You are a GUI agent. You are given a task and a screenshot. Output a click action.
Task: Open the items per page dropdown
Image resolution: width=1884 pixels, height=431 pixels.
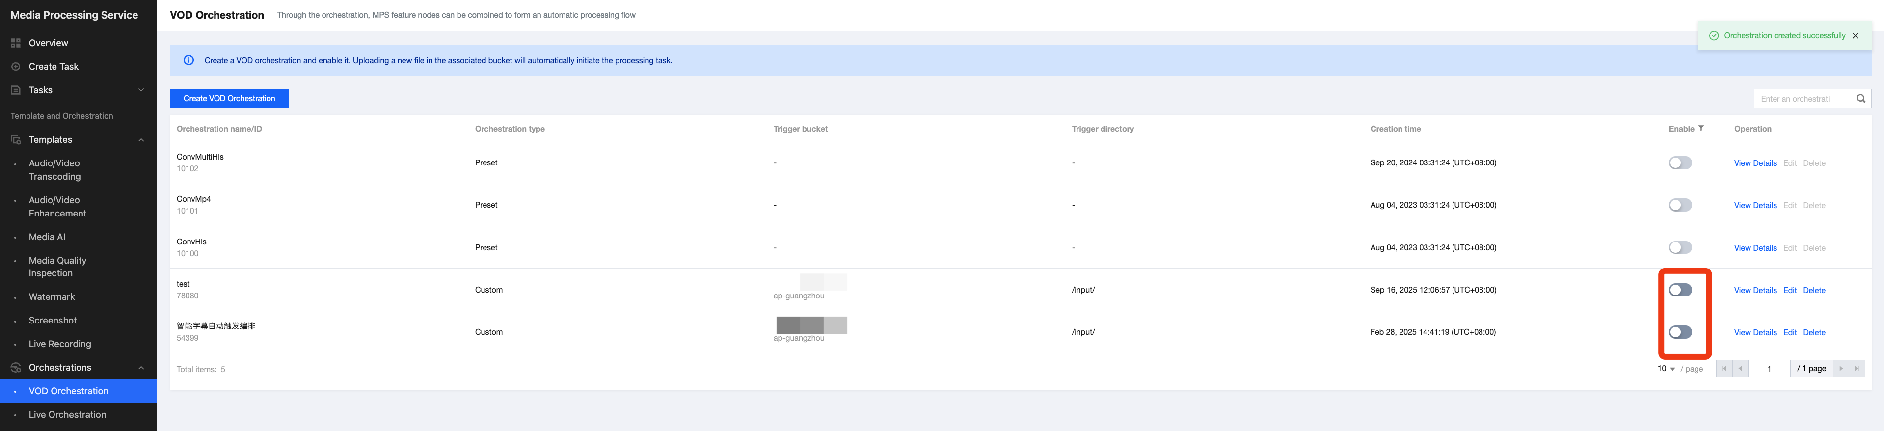tap(1666, 369)
